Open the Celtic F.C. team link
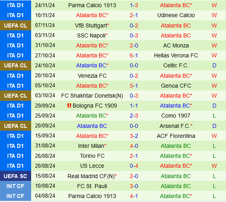The height and width of the screenshot is (202, 226). tap(176, 66)
